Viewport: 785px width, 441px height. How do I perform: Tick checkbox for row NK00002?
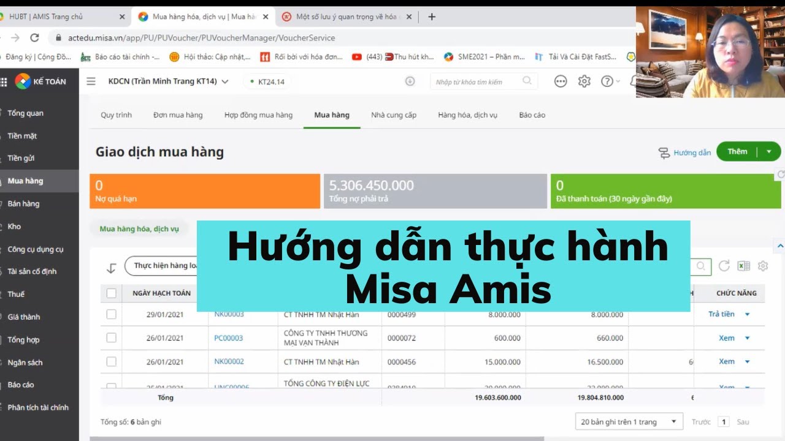point(111,362)
